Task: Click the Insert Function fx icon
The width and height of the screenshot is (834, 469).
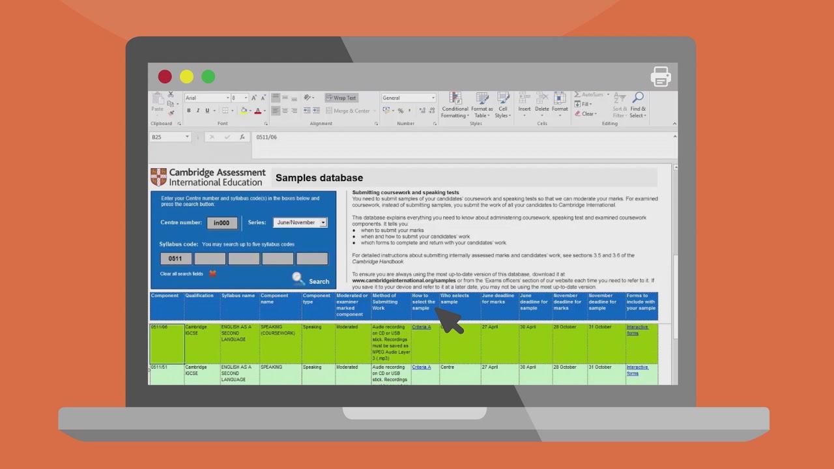Action: click(x=242, y=137)
